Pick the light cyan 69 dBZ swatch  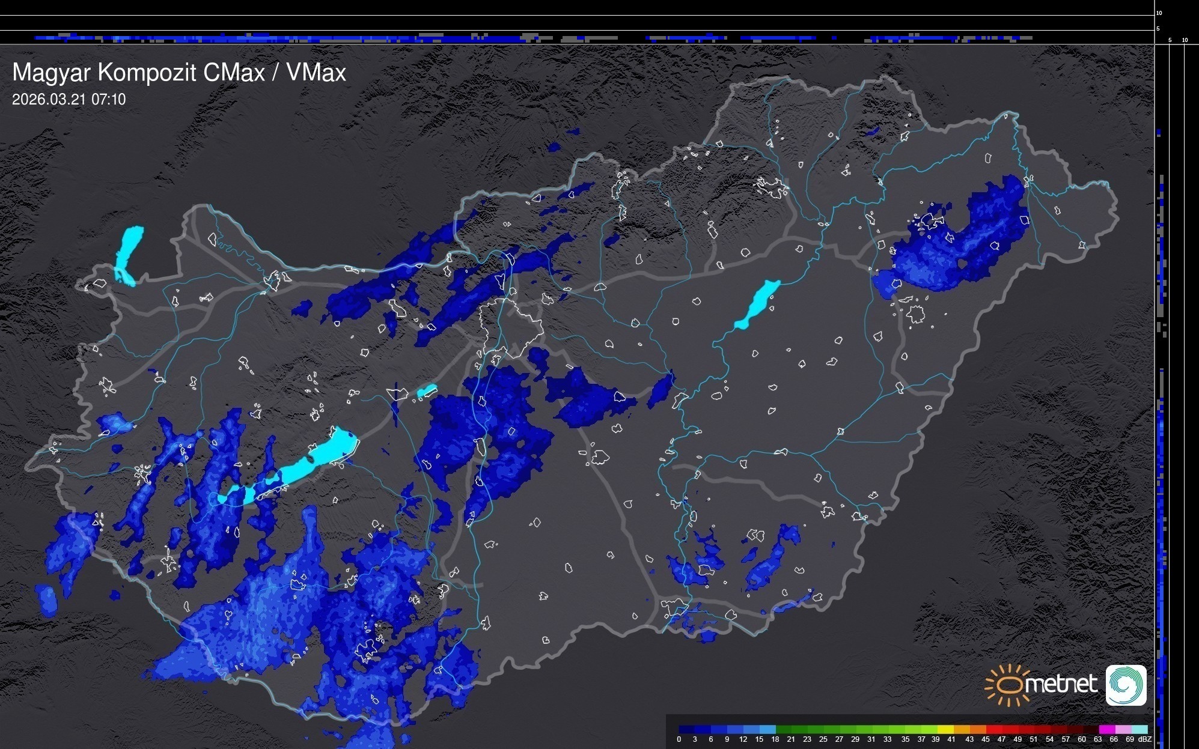1139,729
